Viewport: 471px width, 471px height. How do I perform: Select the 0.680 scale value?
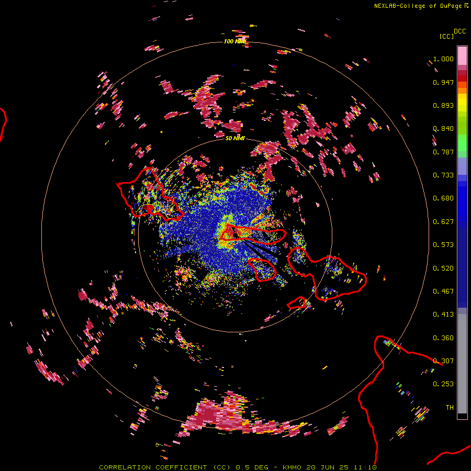click(x=443, y=198)
